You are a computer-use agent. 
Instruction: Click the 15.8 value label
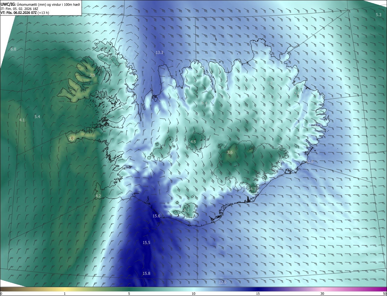click(x=146, y=274)
